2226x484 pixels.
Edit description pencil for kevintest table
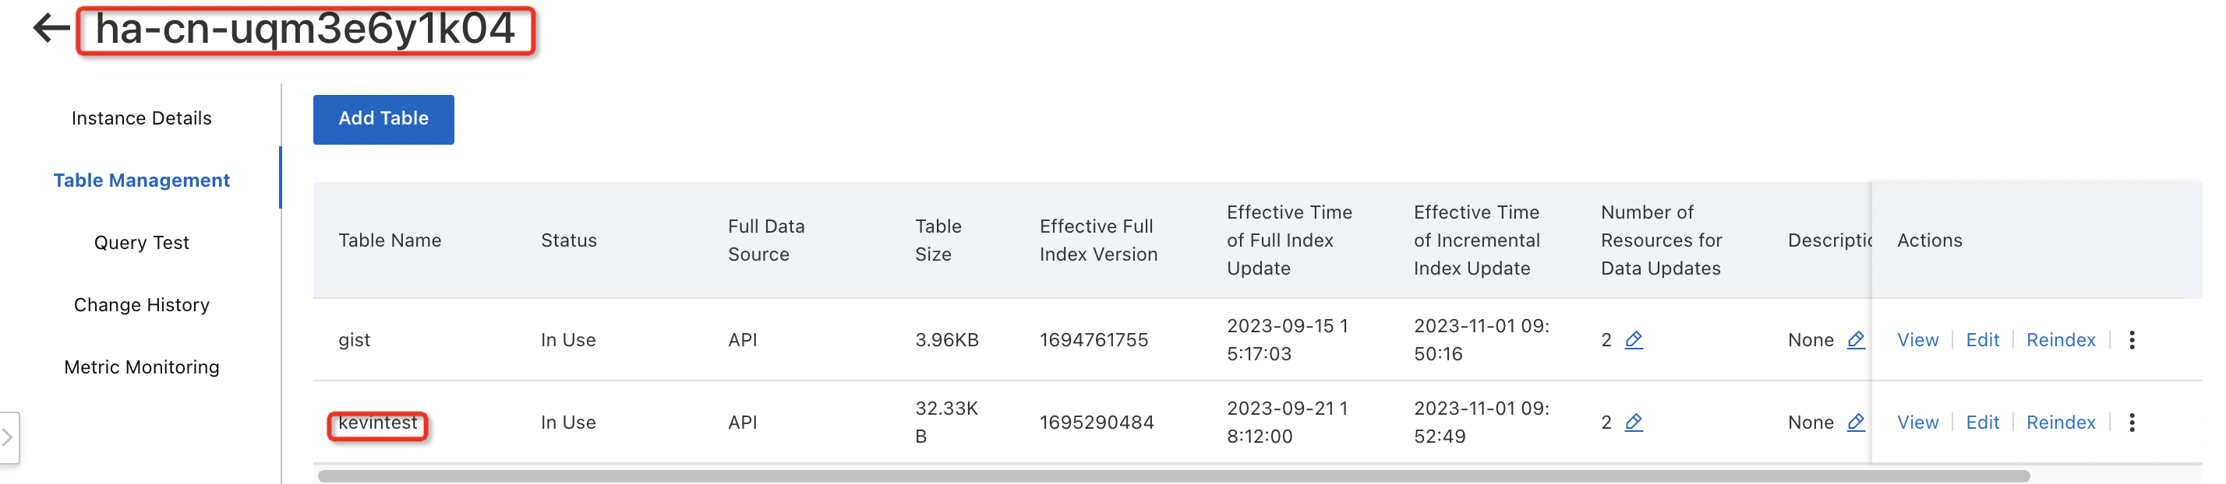(1855, 423)
